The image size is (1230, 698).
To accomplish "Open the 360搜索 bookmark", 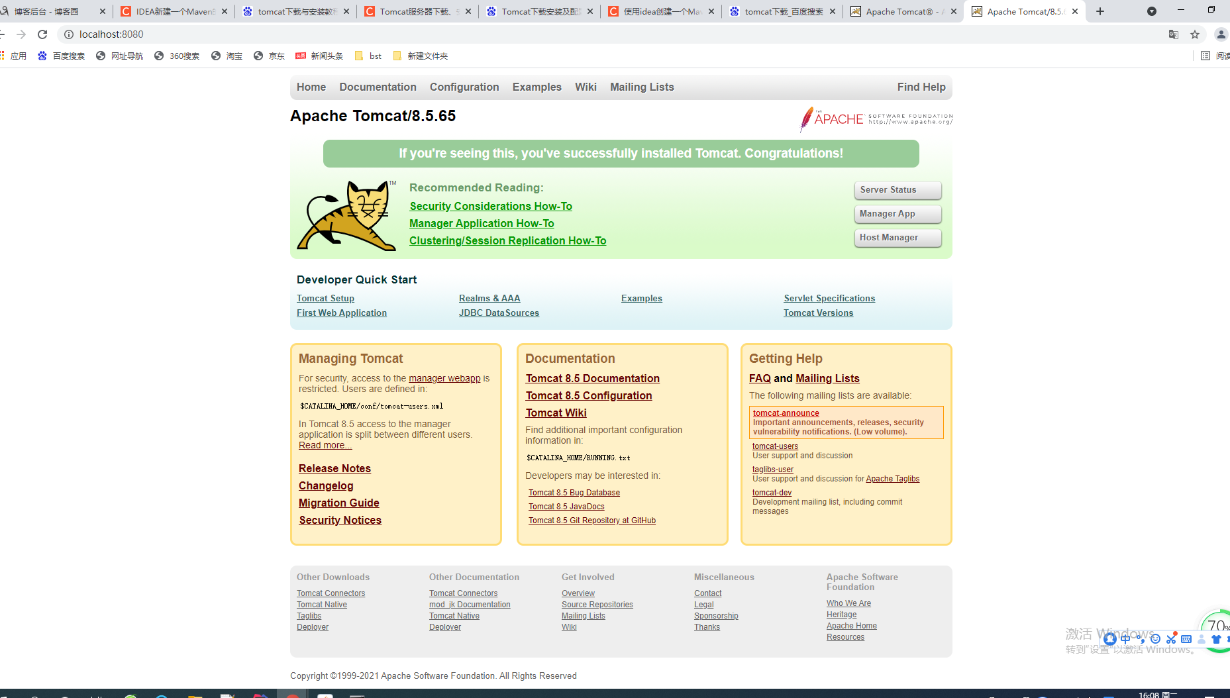I will click(177, 56).
